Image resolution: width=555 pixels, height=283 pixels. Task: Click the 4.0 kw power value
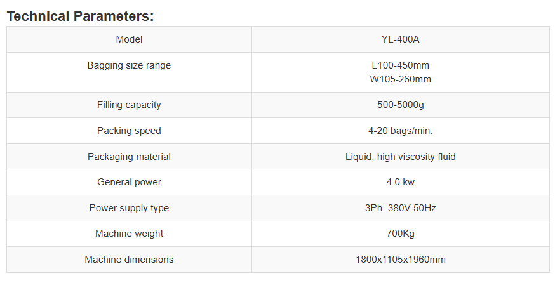[x=400, y=182]
